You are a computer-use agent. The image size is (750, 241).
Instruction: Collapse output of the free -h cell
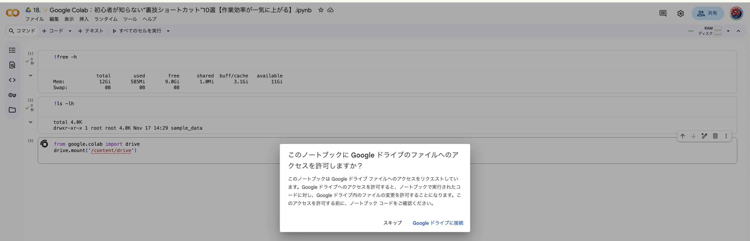tap(31, 75)
